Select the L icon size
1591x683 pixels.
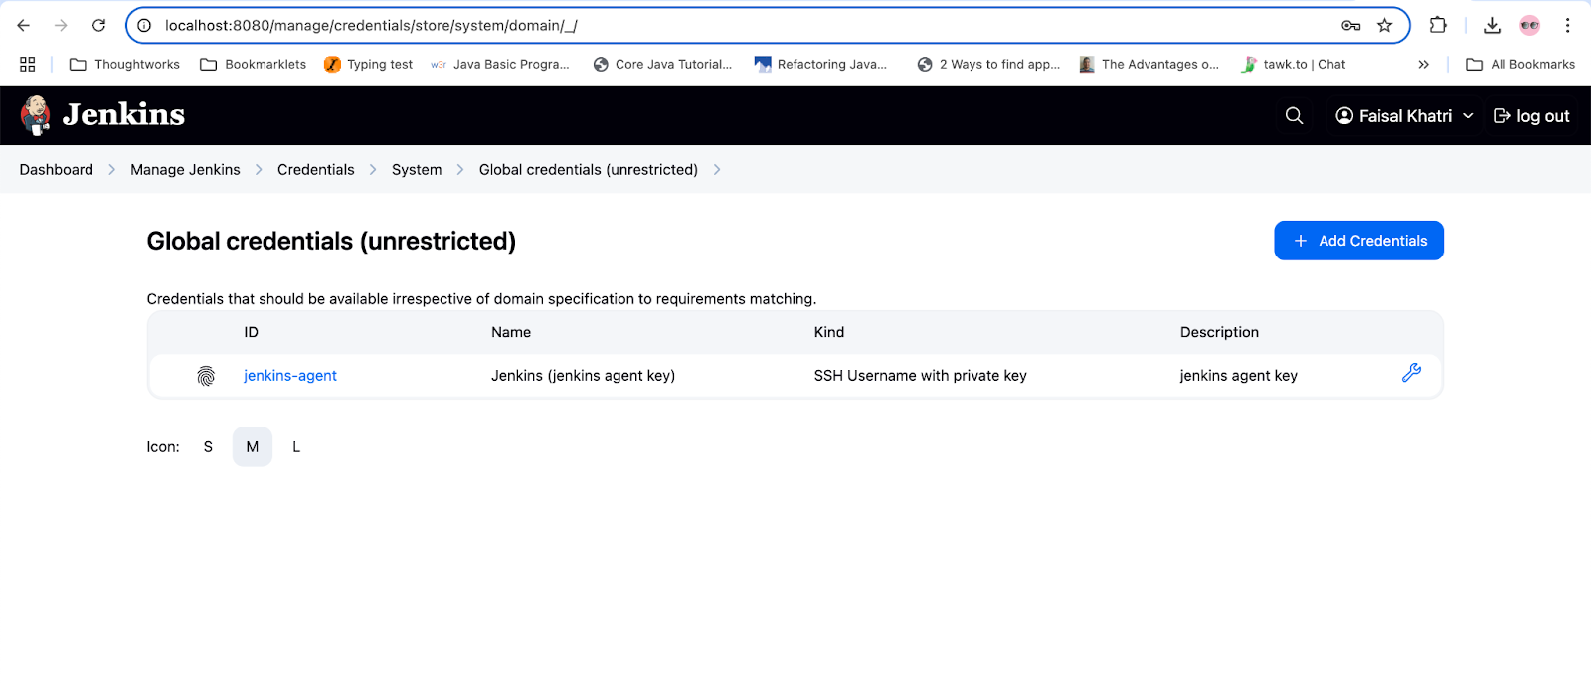click(x=296, y=447)
